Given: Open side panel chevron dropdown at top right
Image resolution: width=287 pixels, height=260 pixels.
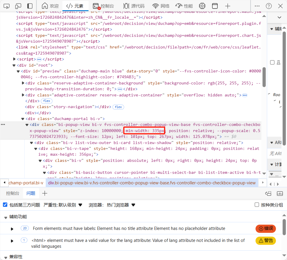Looking at the screenshot, I should click(x=279, y=18).
